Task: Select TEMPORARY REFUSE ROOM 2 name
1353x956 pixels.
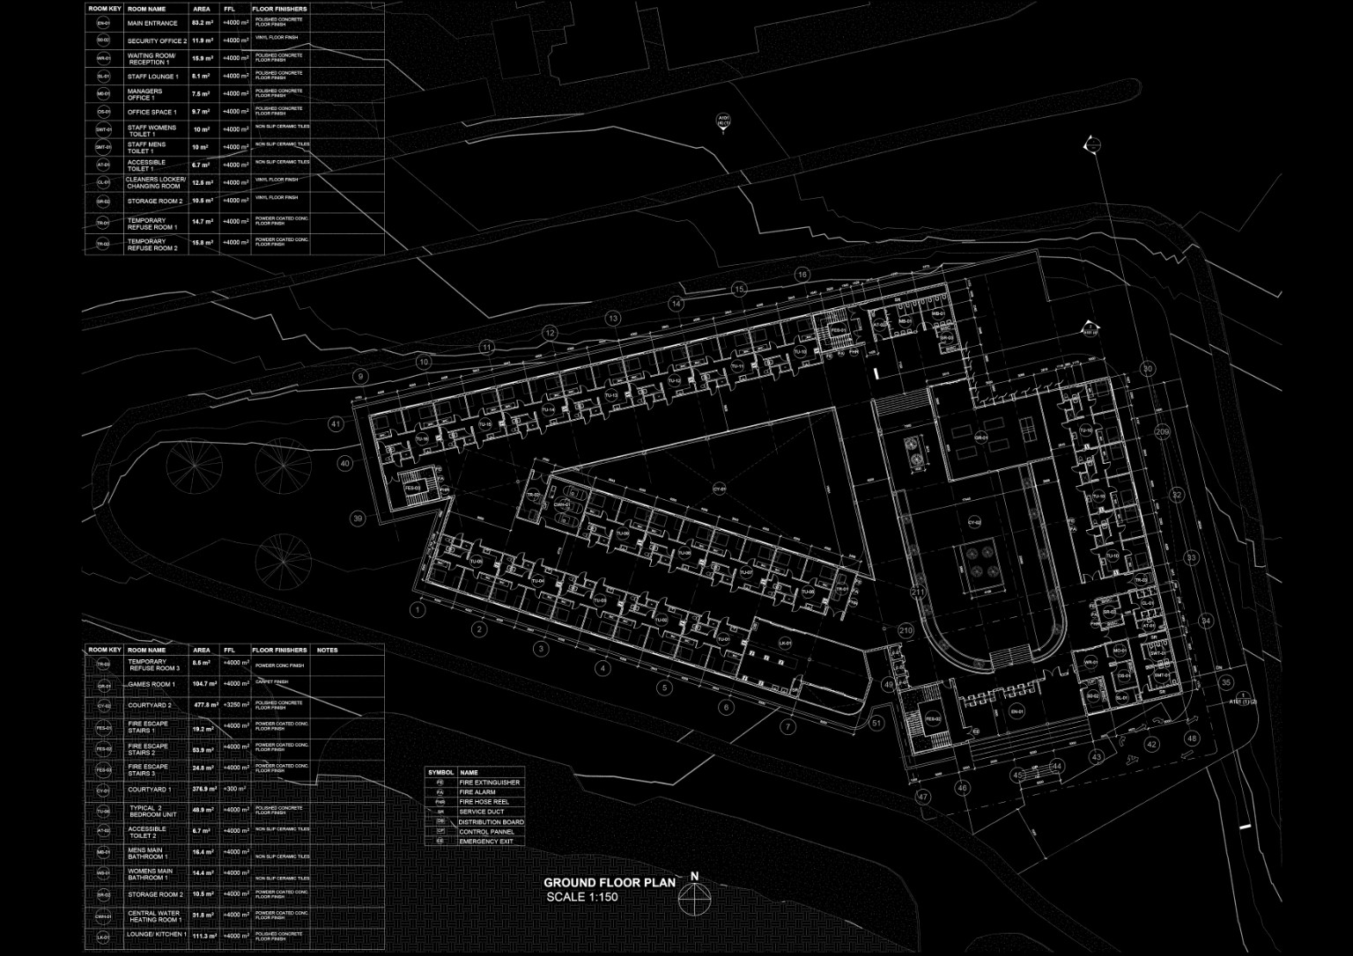Action: (152, 245)
